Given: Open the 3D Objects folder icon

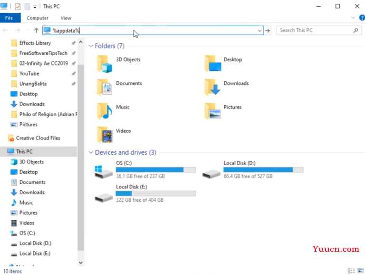Looking at the screenshot, I should (x=105, y=64).
